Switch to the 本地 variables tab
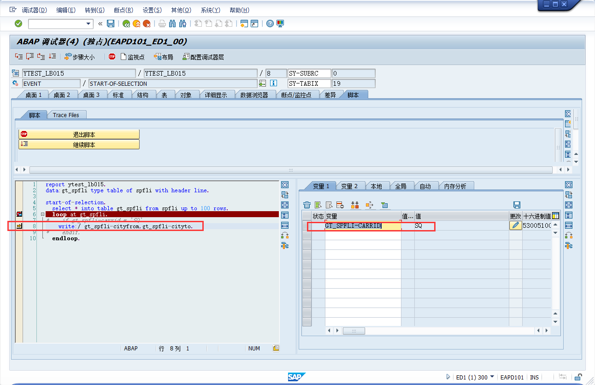The height and width of the screenshot is (385, 595). (x=376, y=186)
